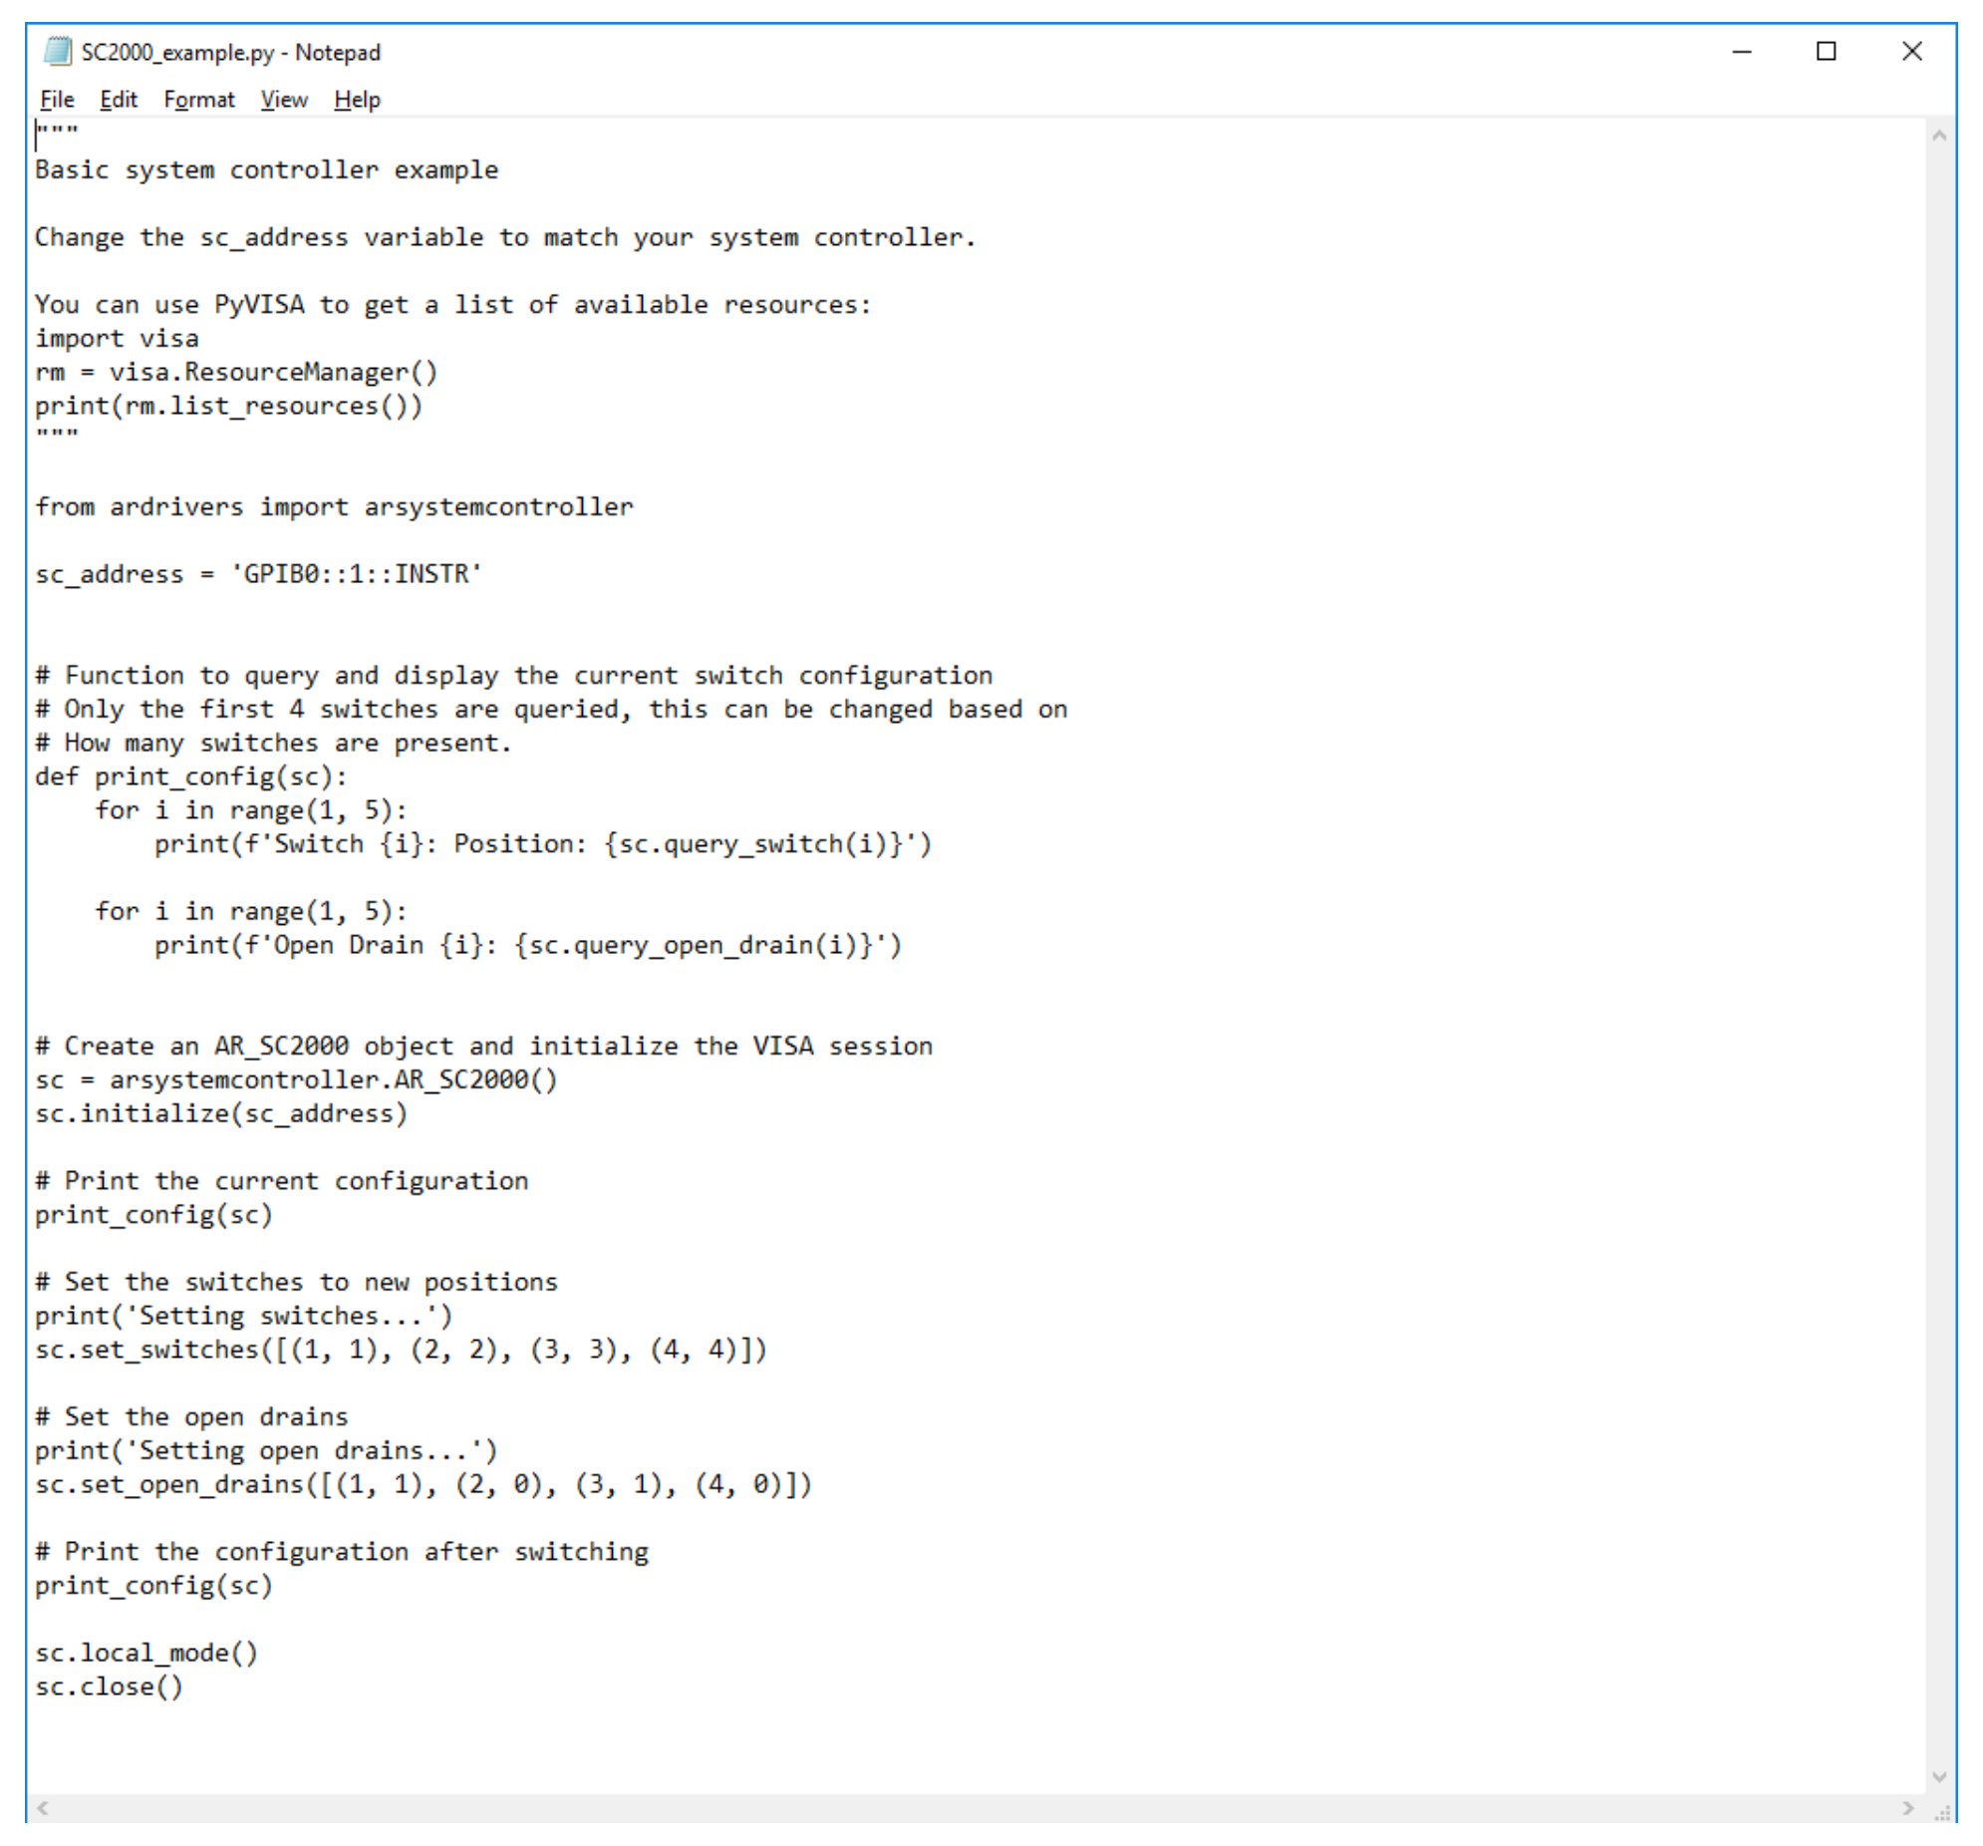The height and width of the screenshot is (1846, 1983).
Task: Close the SC2000_example.py Notepad window
Action: pyautogui.click(x=1911, y=51)
